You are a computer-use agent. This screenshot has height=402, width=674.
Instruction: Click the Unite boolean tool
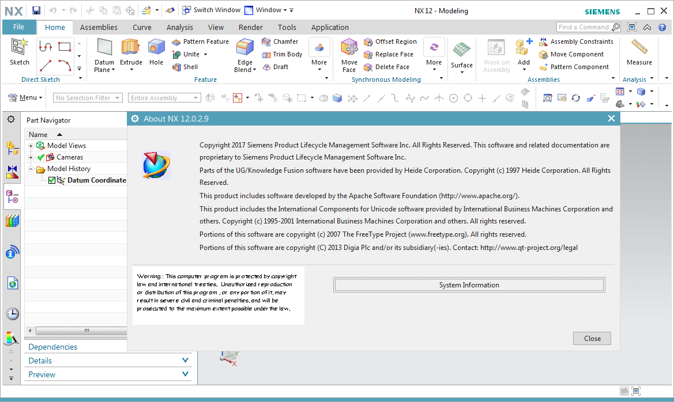187,55
